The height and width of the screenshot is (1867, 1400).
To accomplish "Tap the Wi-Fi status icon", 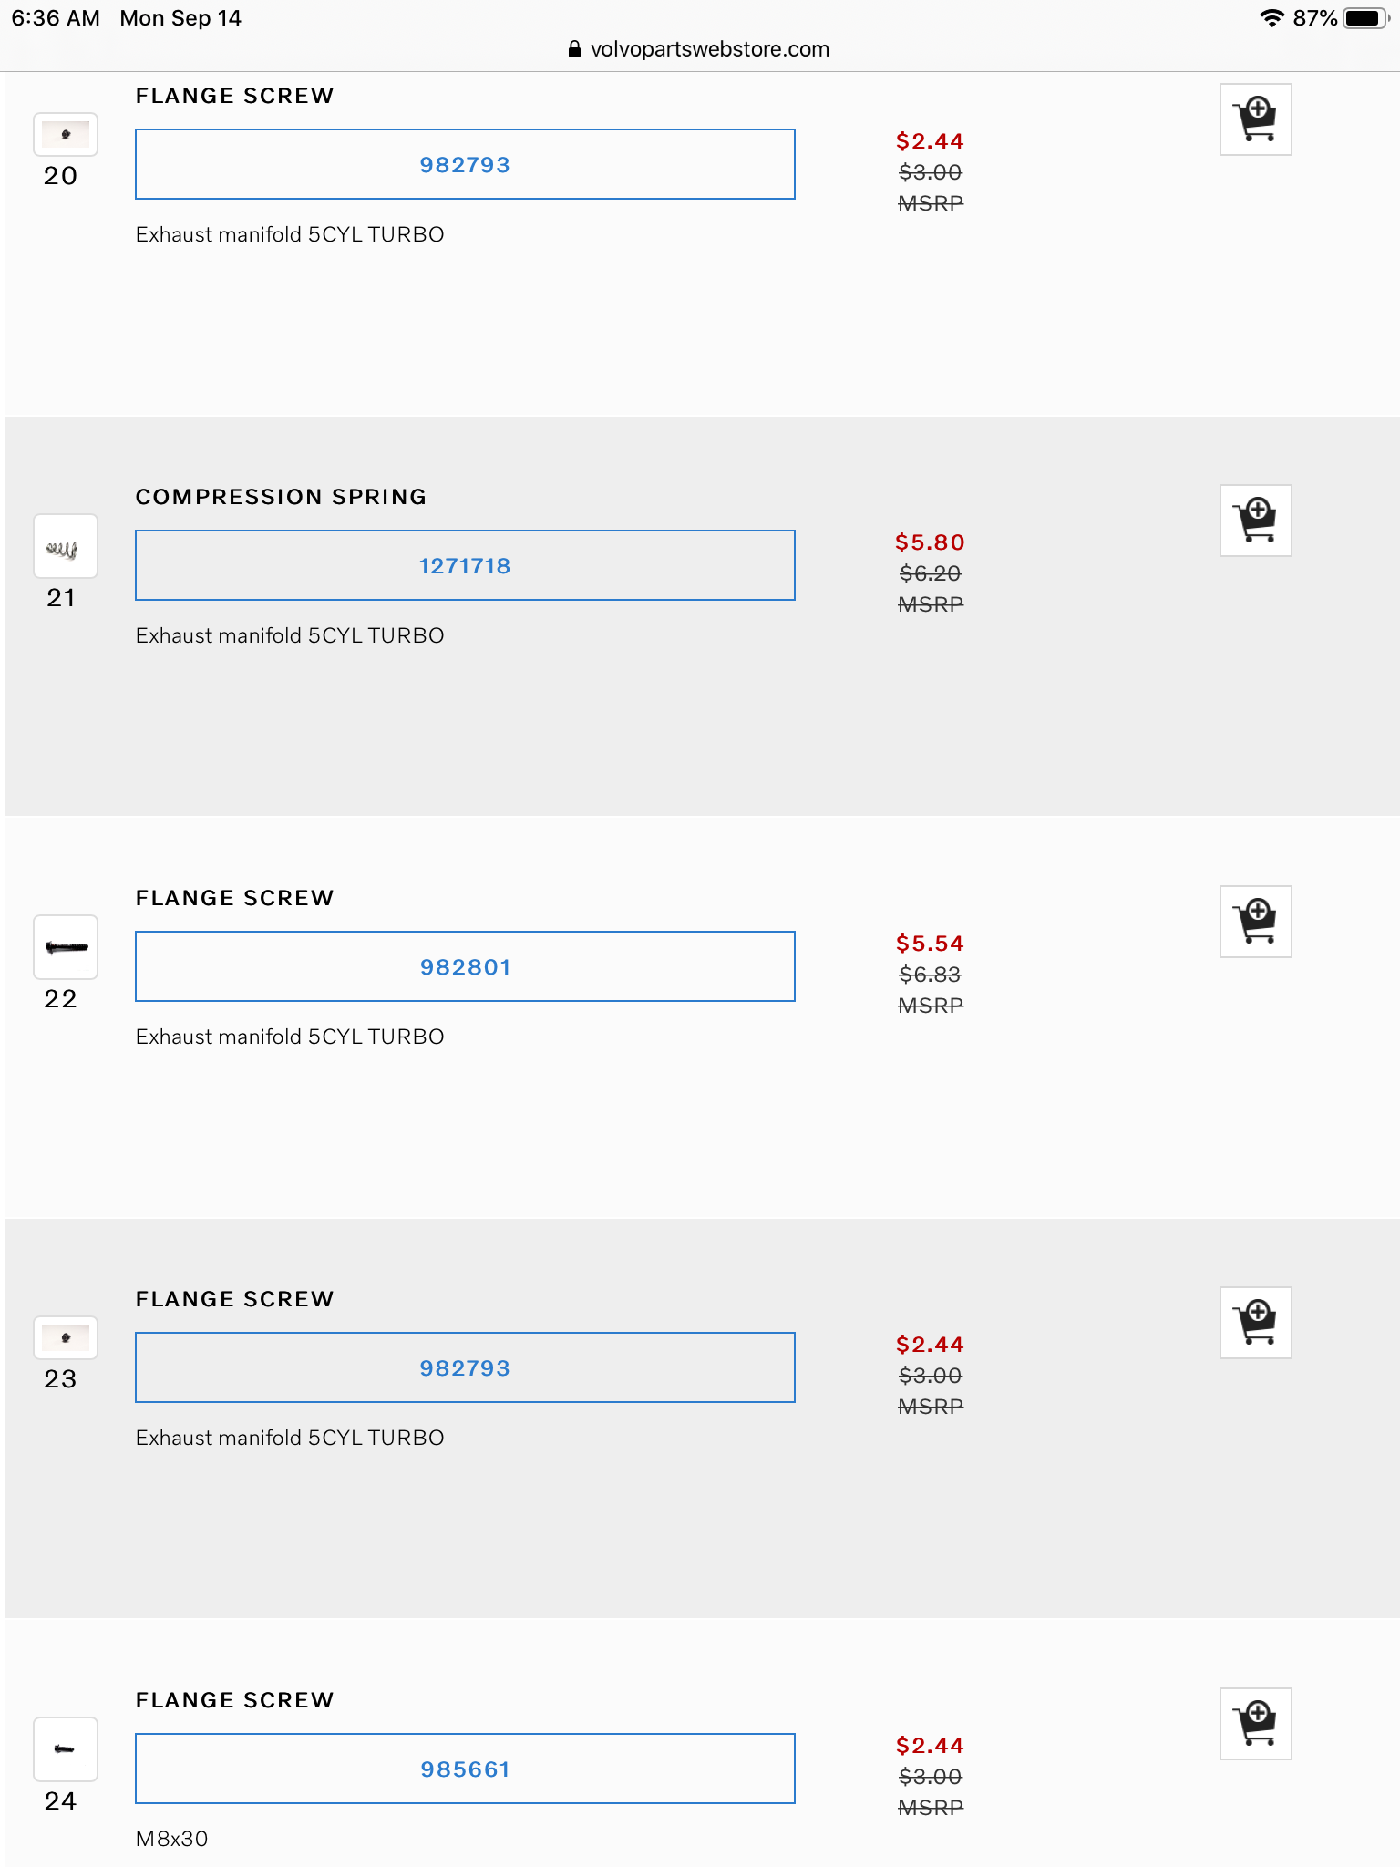I will pyautogui.click(x=1271, y=18).
